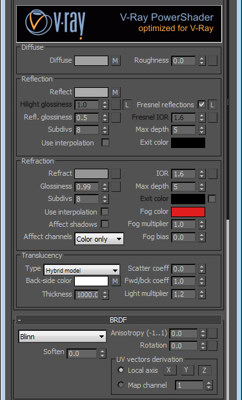Image resolution: width=242 pixels, height=400 pixels.
Task: Click the Reflection Subdivs value field
Action: (x=86, y=130)
